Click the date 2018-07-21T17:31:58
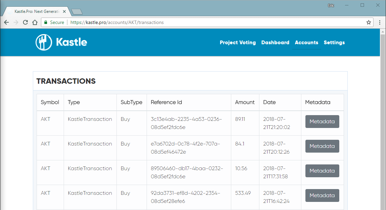The image size is (386, 210). click(276, 173)
